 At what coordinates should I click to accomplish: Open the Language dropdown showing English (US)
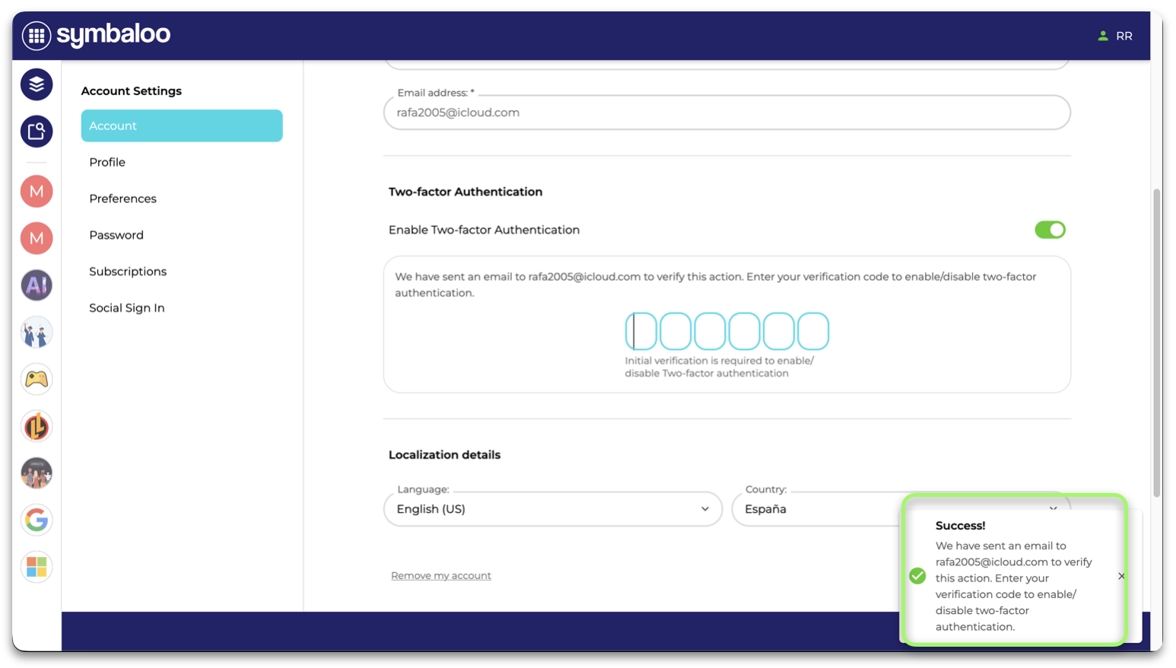tap(553, 509)
